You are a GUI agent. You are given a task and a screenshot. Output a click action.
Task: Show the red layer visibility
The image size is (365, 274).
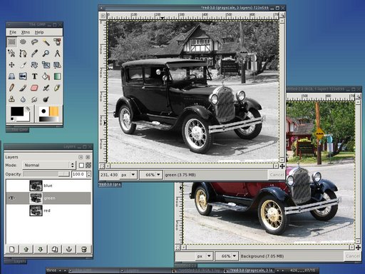pyautogui.click(x=11, y=210)
